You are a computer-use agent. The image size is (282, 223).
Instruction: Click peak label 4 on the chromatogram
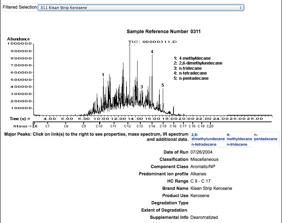152,52
